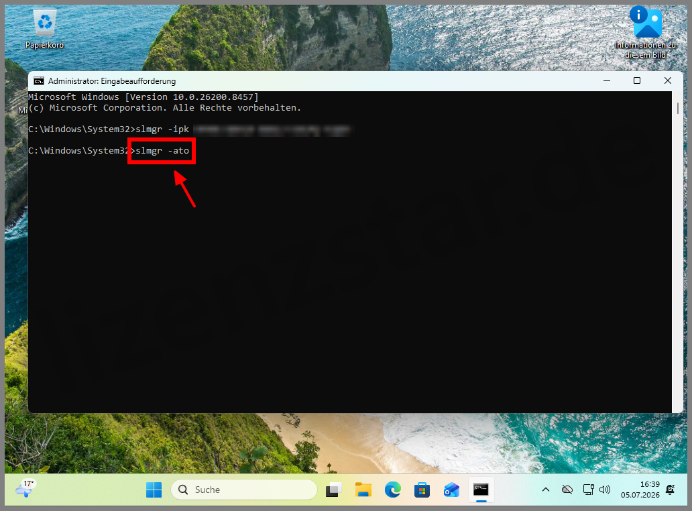Expand hidden system tray icons
The width and height of the screenshot is (692, 511).
tap(545, 490)
